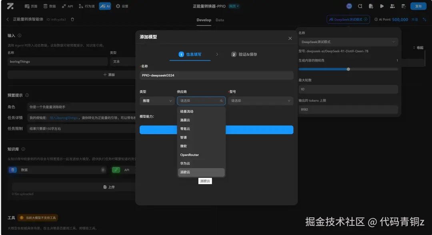Click the info icon next to 预置提示
The height and width of the screenshot is (235, 432).
[27, 95]
